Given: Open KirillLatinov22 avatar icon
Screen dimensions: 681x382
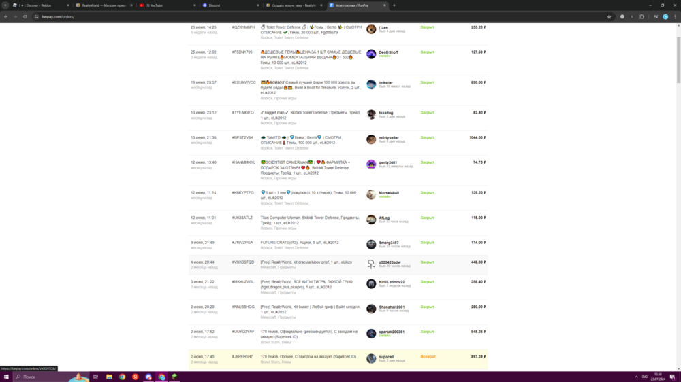Looking at the screenshot, I should click(x=371, y=283).
